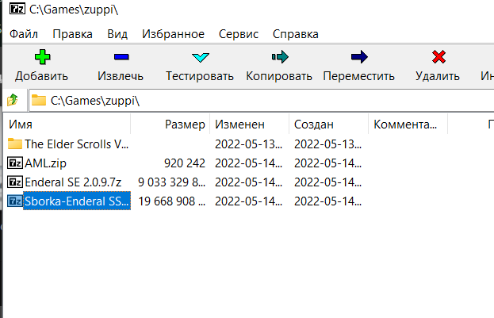
Task: Click Добавить toolbar label
Action: [41, 76]
